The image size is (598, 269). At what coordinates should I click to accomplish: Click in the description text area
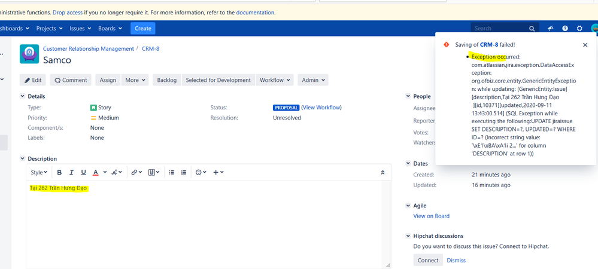pyautogui.click(x=209, y=225)
